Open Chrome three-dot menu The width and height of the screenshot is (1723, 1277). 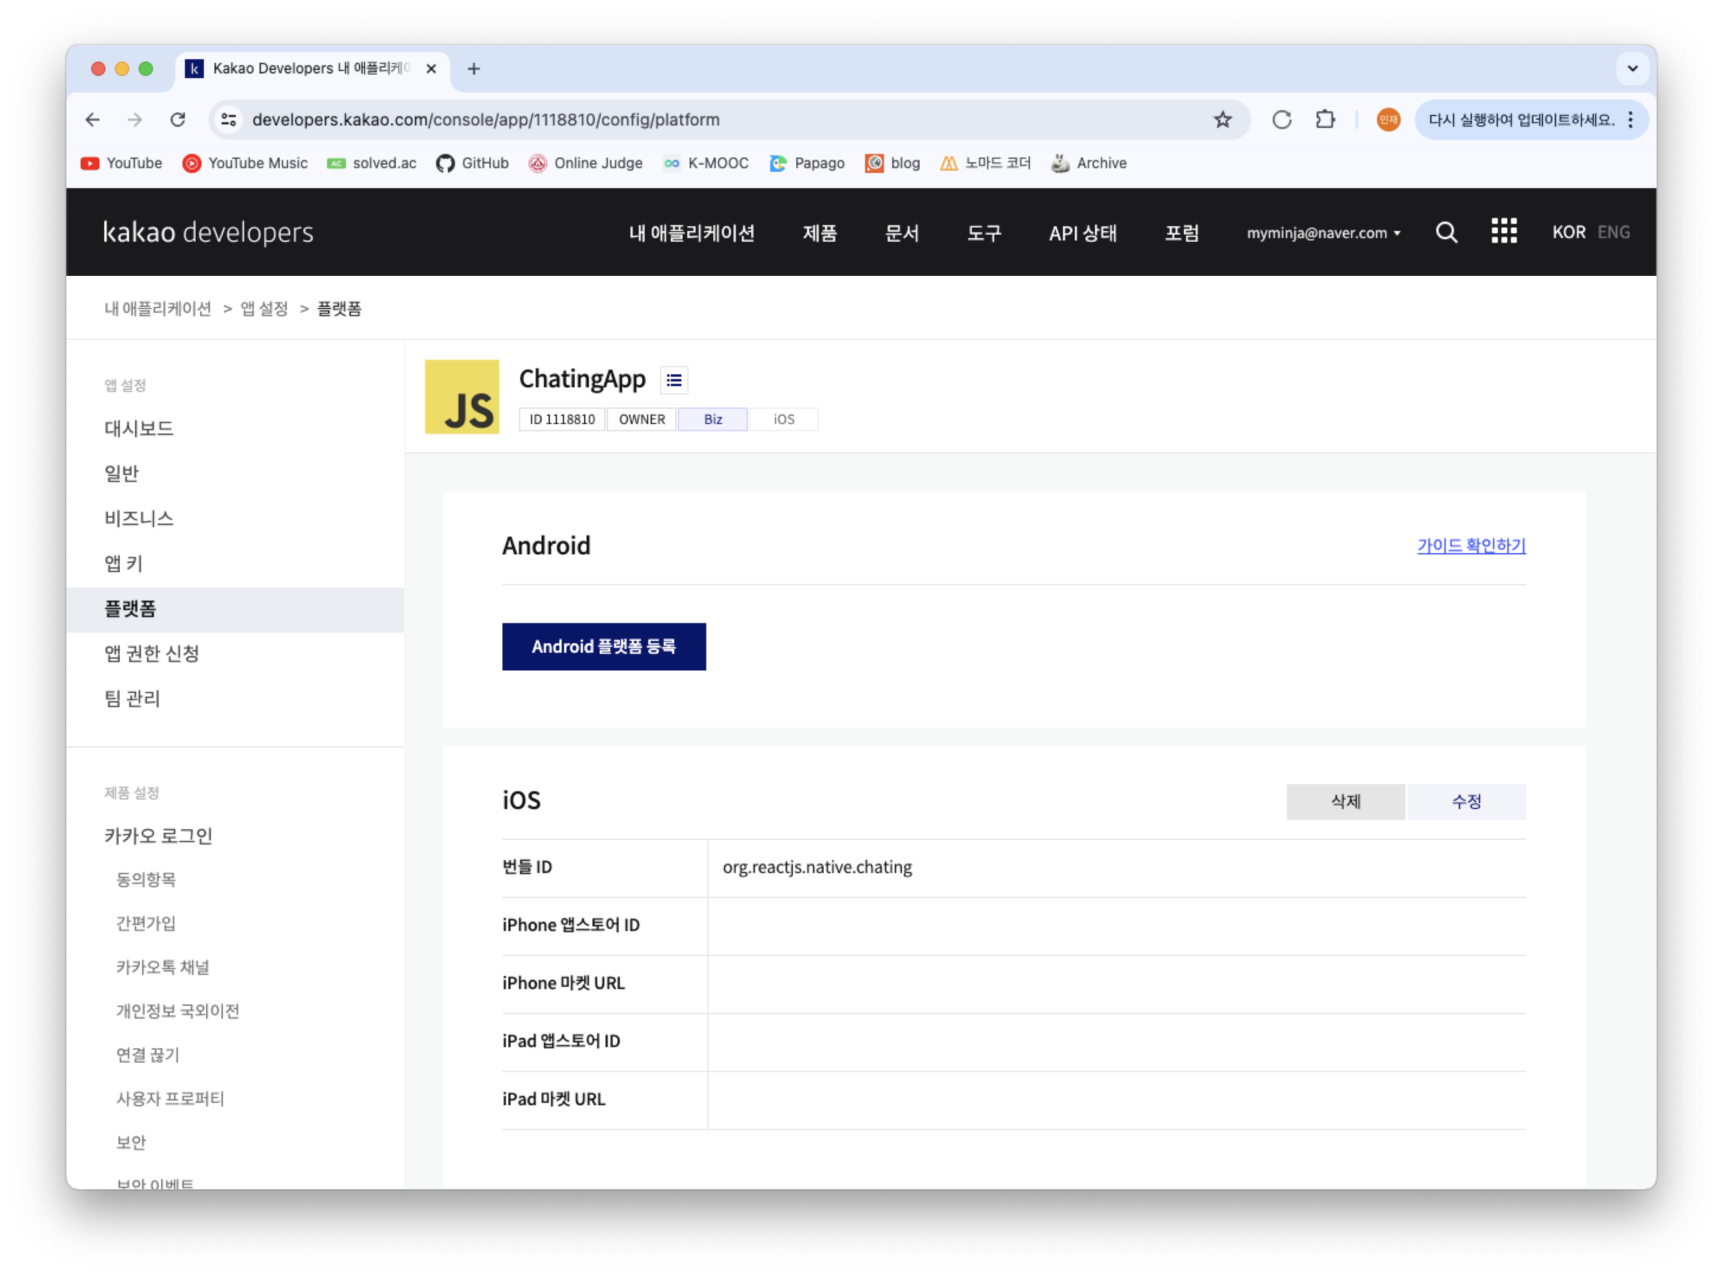(1630, 120)
